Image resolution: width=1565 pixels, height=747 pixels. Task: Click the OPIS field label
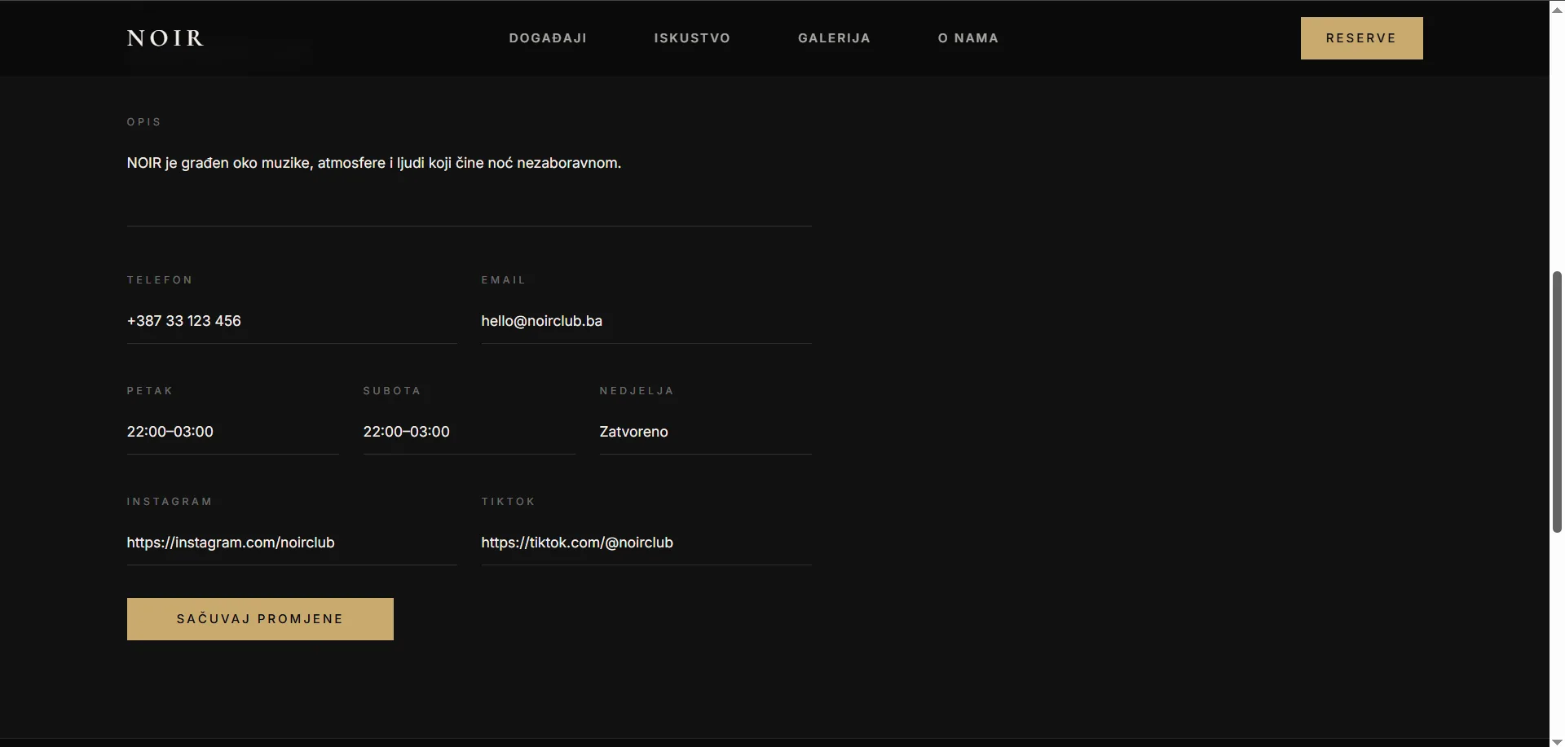point(144,122)
